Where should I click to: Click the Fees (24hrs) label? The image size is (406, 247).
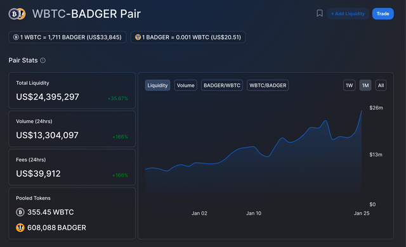[31, 160]
